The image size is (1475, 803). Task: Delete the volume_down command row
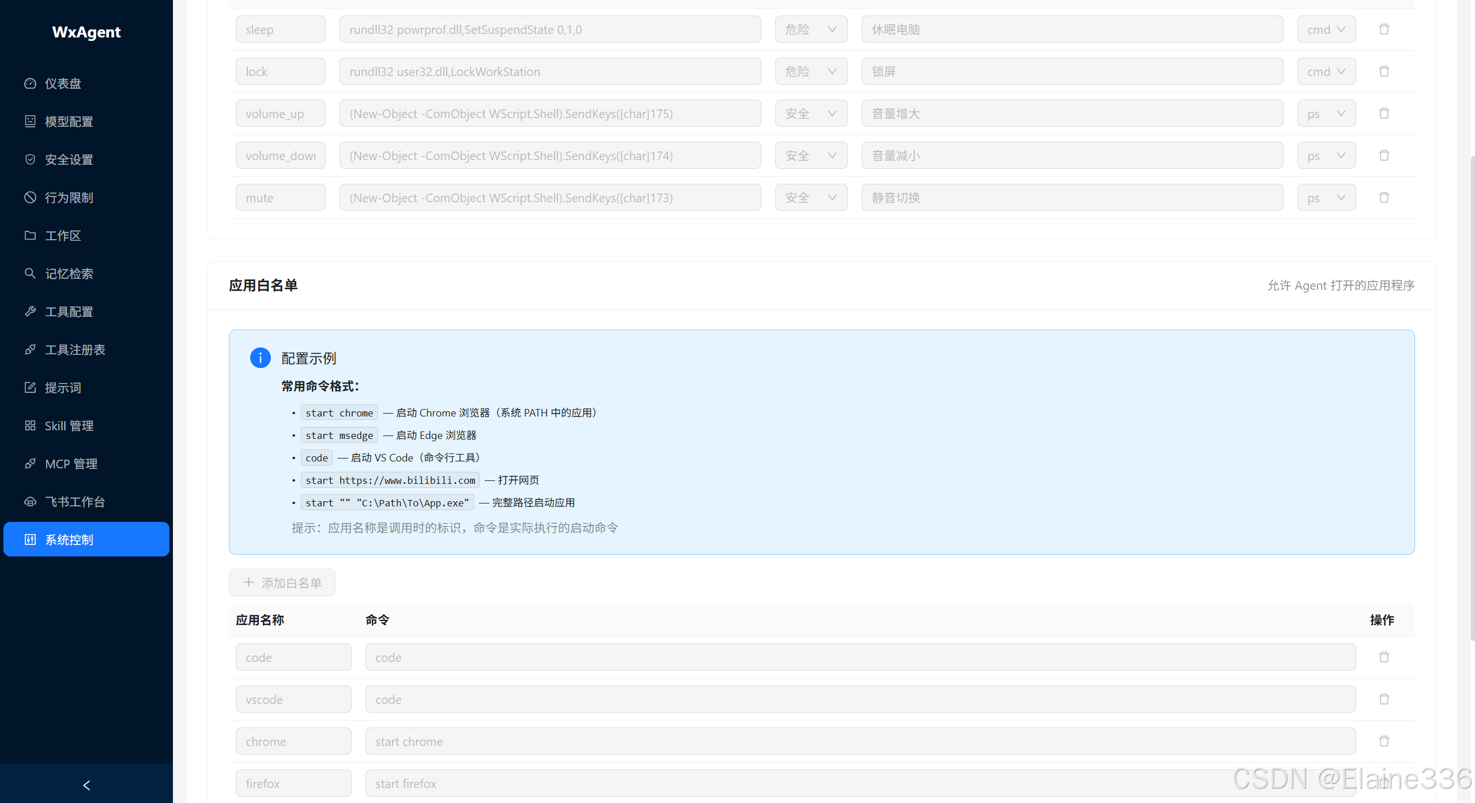pos(1384,156)
